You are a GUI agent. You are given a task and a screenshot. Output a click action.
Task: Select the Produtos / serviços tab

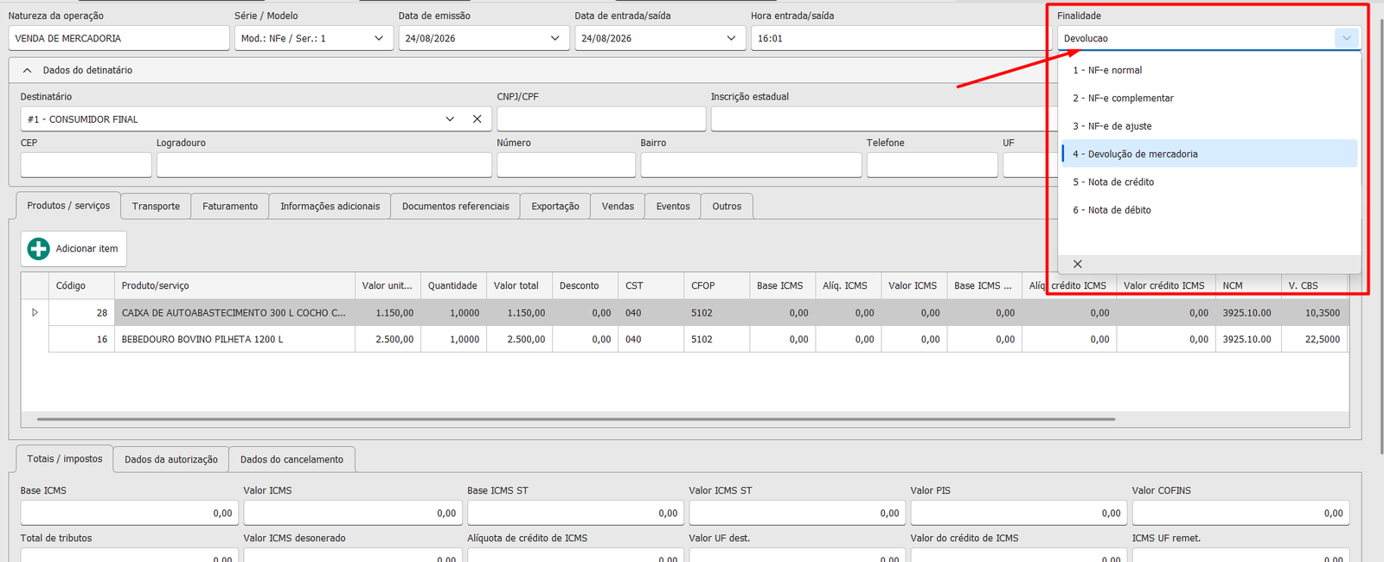pyautogui.click(x=68, y=205)
